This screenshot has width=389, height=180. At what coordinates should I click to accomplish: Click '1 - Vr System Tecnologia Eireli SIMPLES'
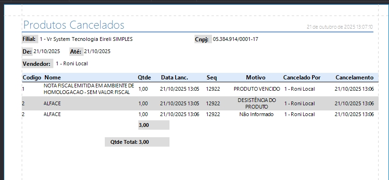point(86,39)
